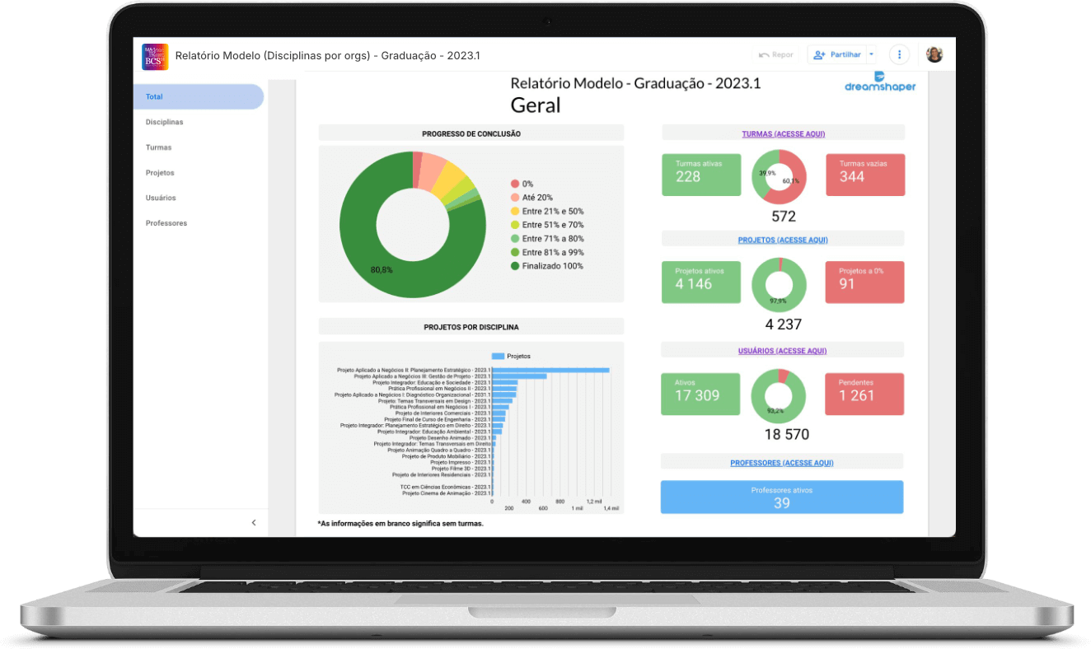Open the TURMAS (ACESSE AQUI) link

783,133
